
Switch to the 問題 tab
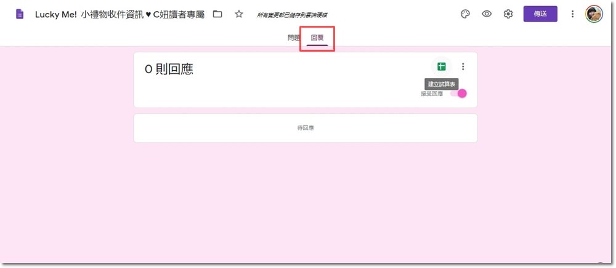point(294,38)
